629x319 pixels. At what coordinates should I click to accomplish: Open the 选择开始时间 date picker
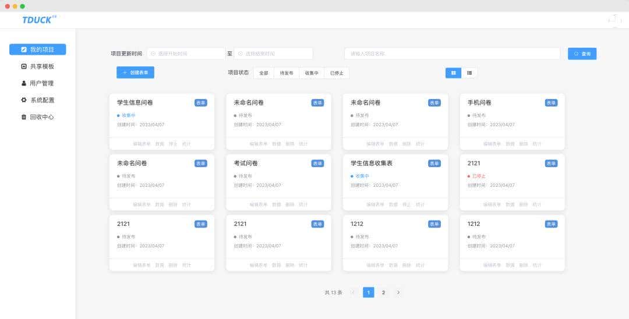pyautogui.click(x=186, y=54)
